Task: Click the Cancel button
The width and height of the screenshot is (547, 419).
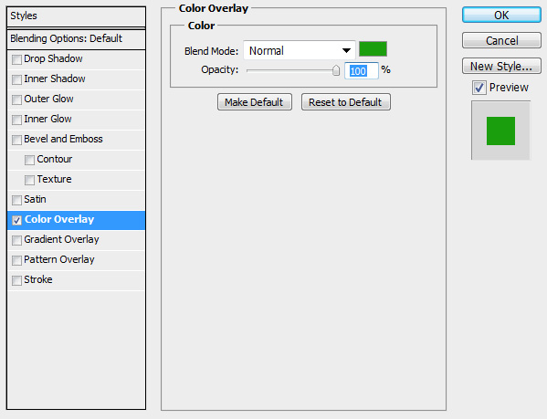Action: coord(501,40)
